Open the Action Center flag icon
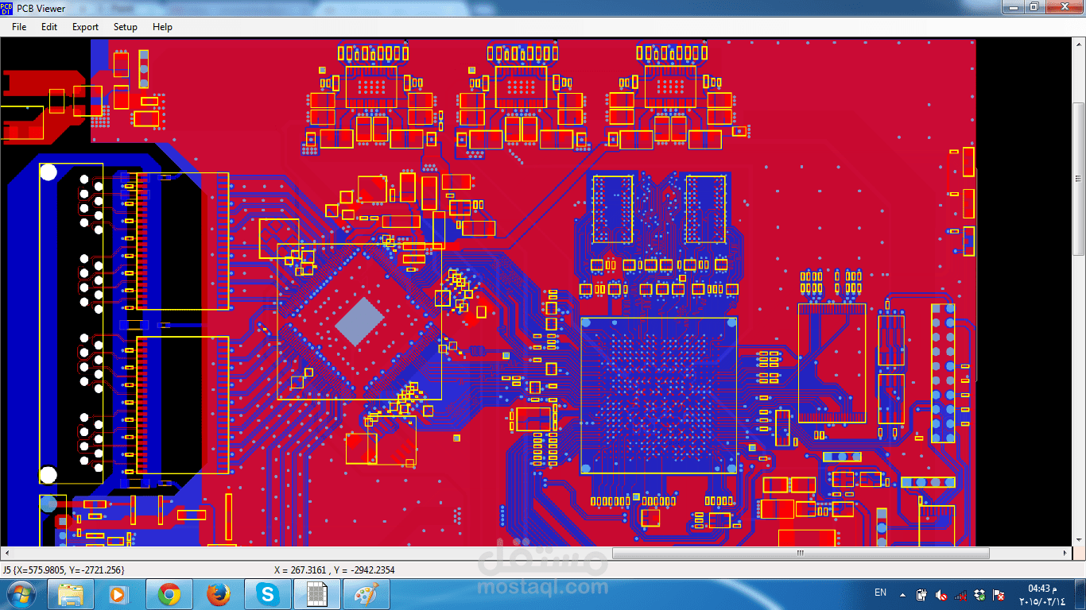 [999, 594]
